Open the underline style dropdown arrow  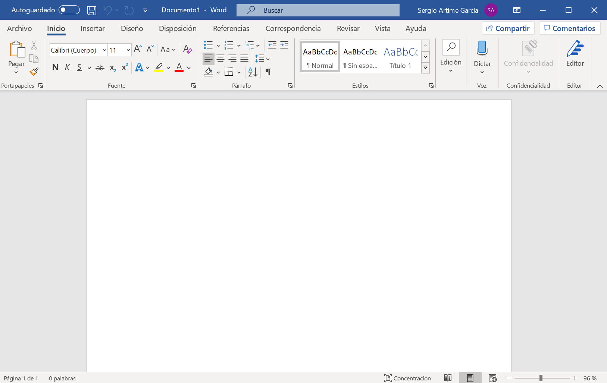(88, 68)
